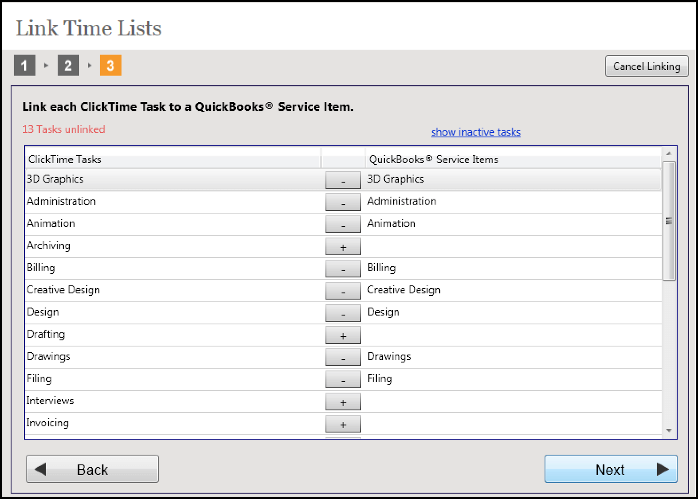Click the Filing QuickBooks service item

pyautogui.click(x=380, y=378)
